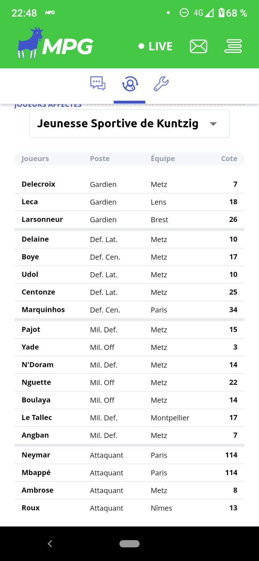Select the Mbappé player row

129,473
